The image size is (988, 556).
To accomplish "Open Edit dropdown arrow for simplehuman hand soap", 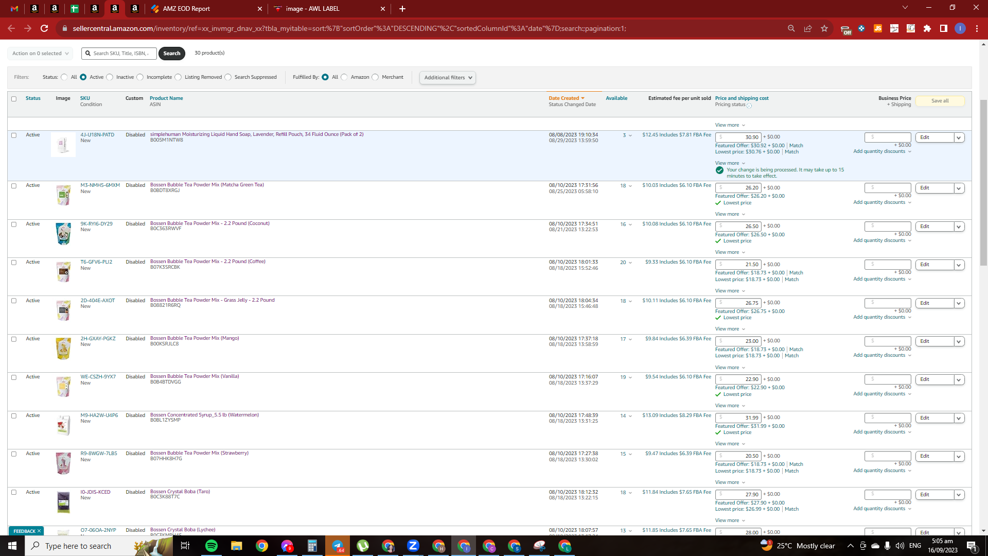I will tap(959, 137).
